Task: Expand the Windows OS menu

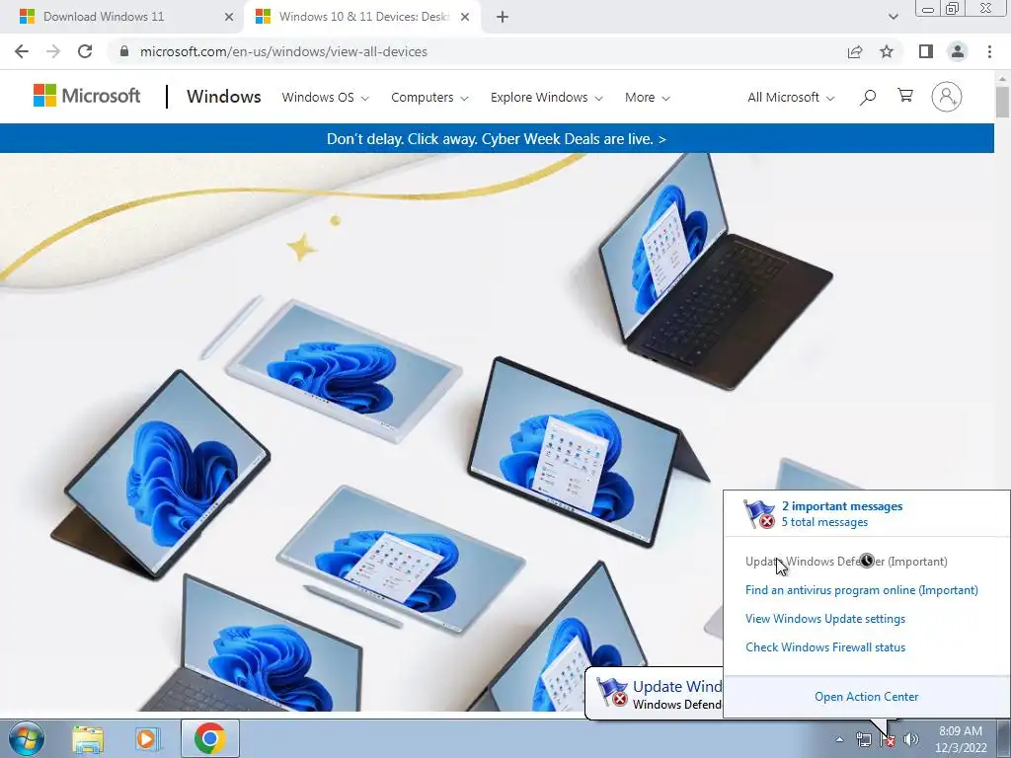Action: (x=326, y=98)
